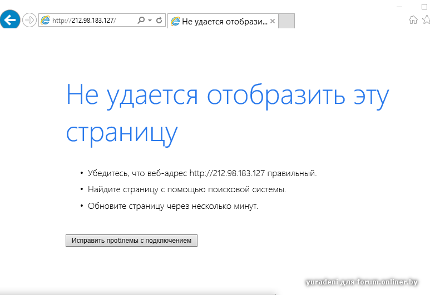Image resolution: width=430 pixels, height=295 pixels.
Task: Click the 'Найдите страницу с помощью поисковой системы' line
Action: (187, 189)
